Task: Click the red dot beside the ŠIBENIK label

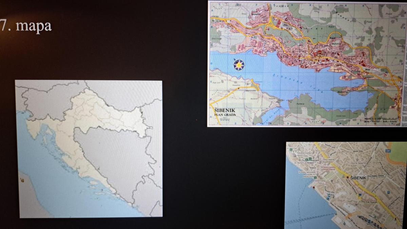Action: point(347,177)
